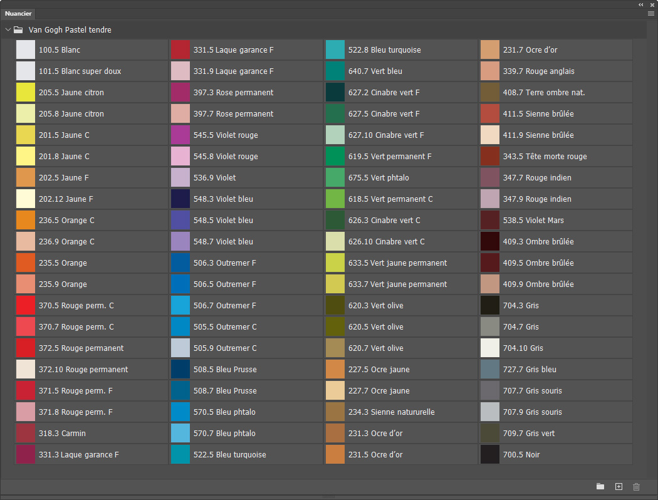The height and width of the screenshot is (500, 658).
Task: Pick the 205.5 Jaune citron color swatch
Action: point(26,92)
